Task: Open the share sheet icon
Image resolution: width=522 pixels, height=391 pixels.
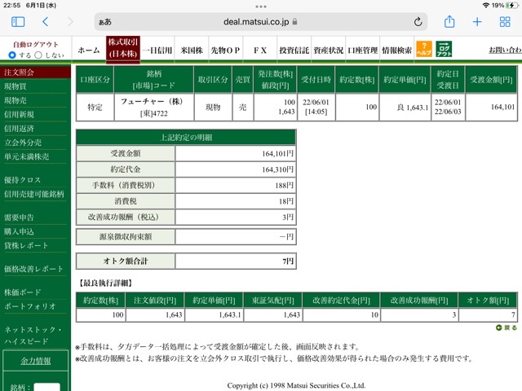Action: point(449,22)
